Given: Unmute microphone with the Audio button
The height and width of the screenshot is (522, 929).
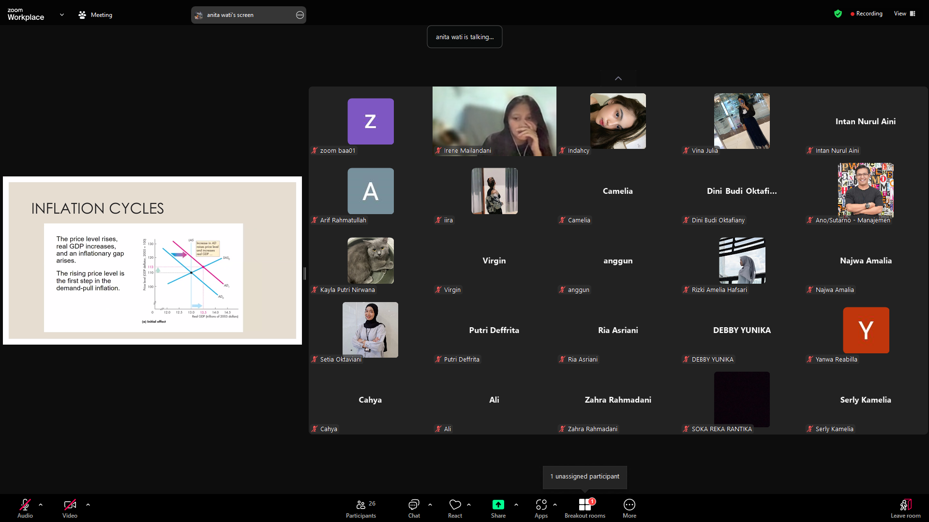Looking at the screenshot, I should 25,508.
